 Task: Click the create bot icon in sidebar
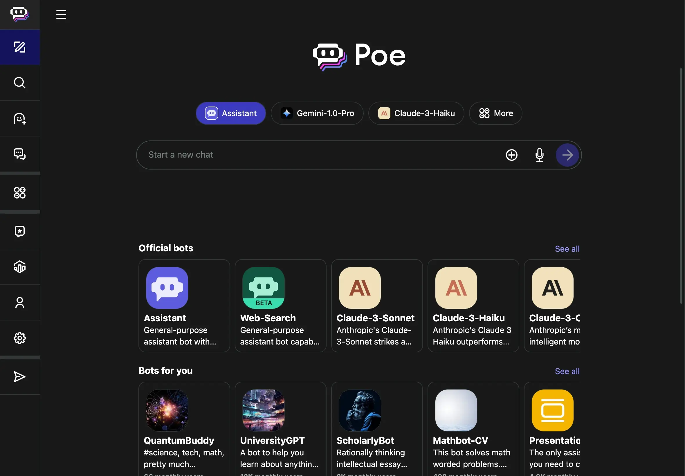[x=20, y=118]
